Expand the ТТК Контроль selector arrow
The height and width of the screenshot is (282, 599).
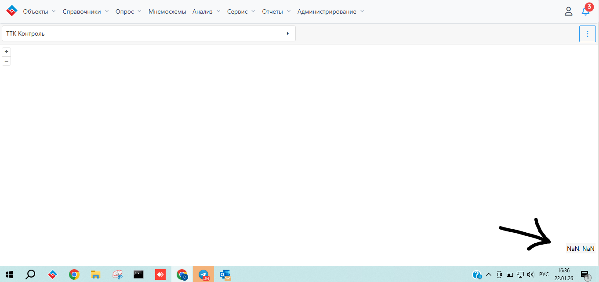287,33
